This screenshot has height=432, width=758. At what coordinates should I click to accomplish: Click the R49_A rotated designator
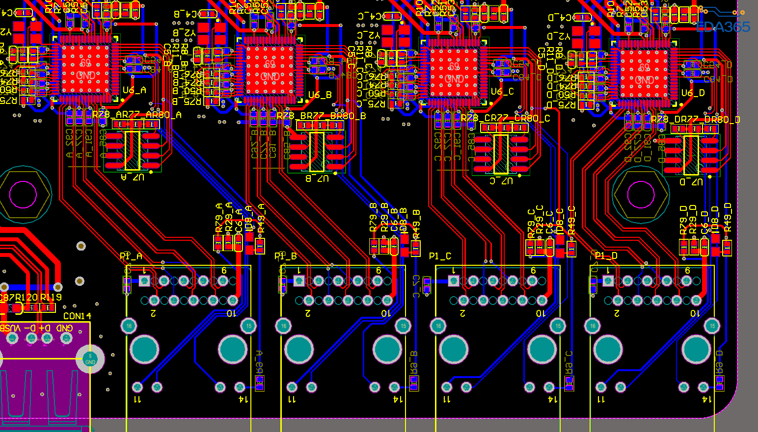click(x=261, y=218)
